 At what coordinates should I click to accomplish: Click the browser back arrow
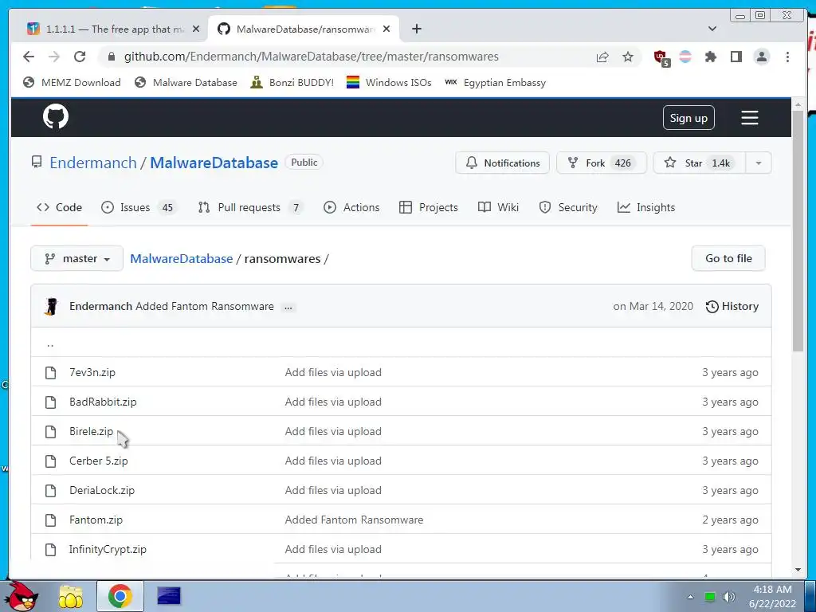tap(29, 57)
